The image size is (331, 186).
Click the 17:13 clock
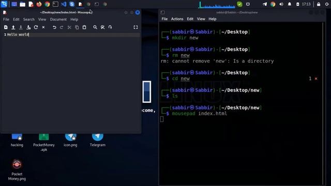306,4
